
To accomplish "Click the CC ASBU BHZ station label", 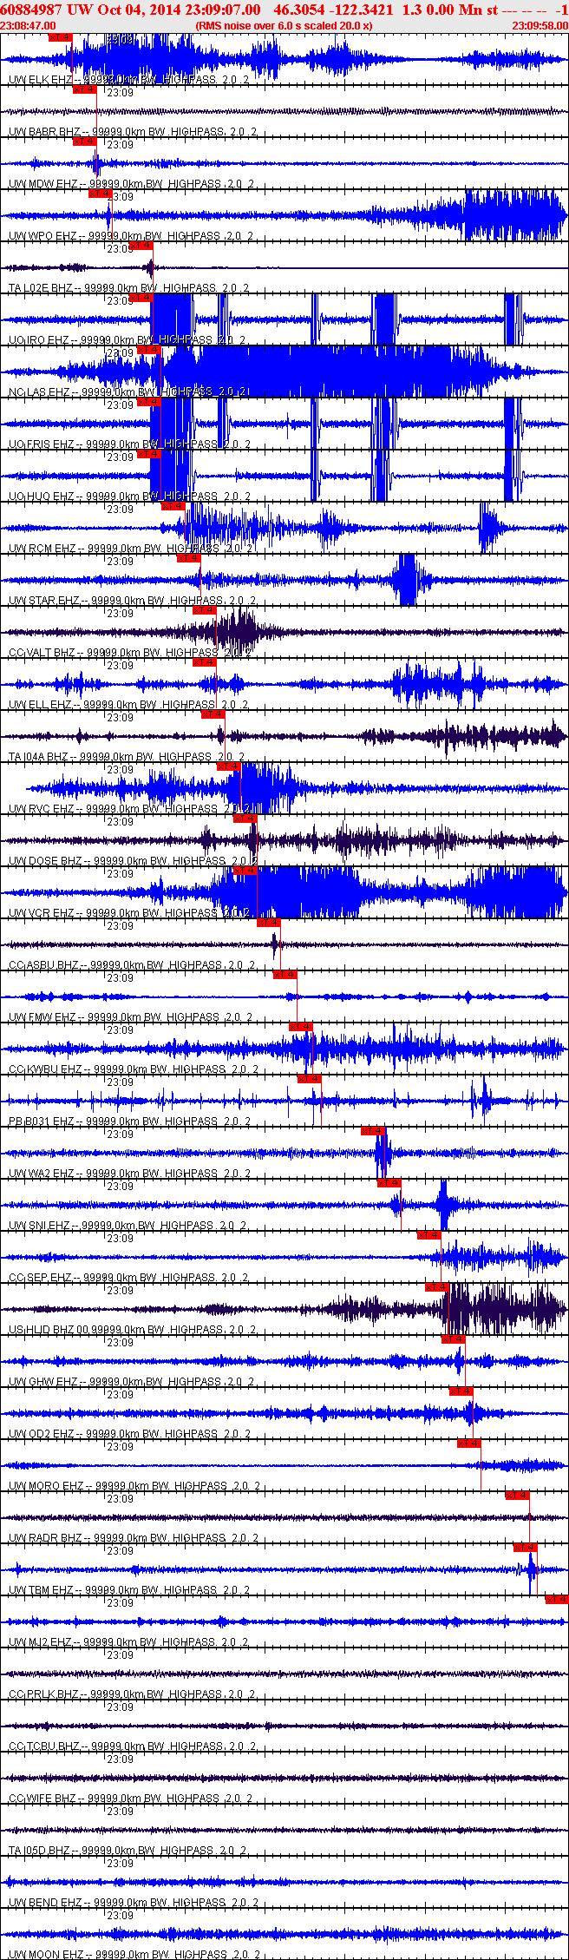I will (x=132, y=965).
